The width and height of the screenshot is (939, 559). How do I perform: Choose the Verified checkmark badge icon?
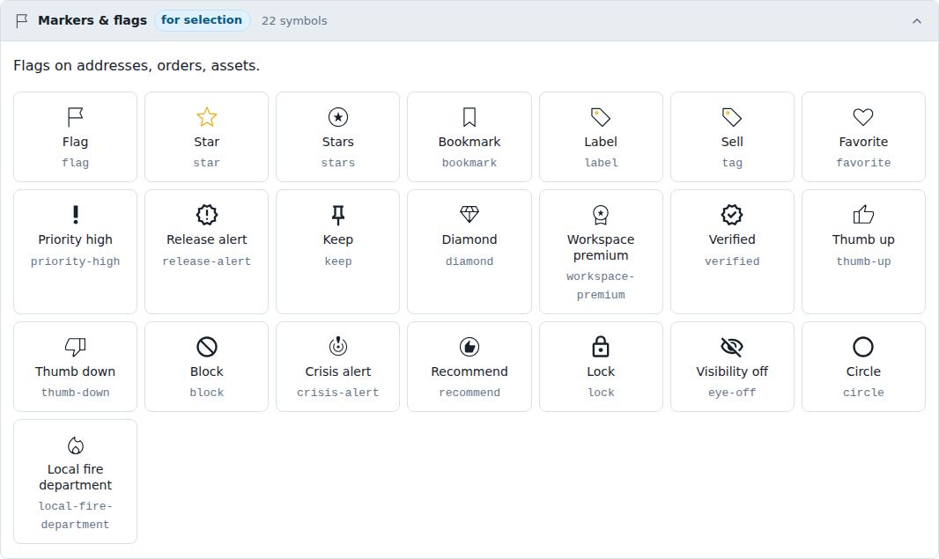[732, 215]
